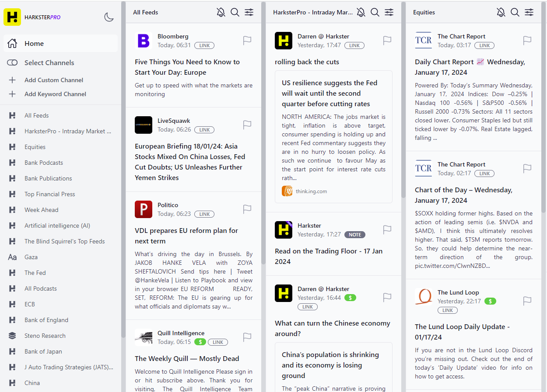Viewport: 547px width, 392px height.
Task: Open 'The Weekly Quill — Mostly Dead' headline
Action: point(187,358)
